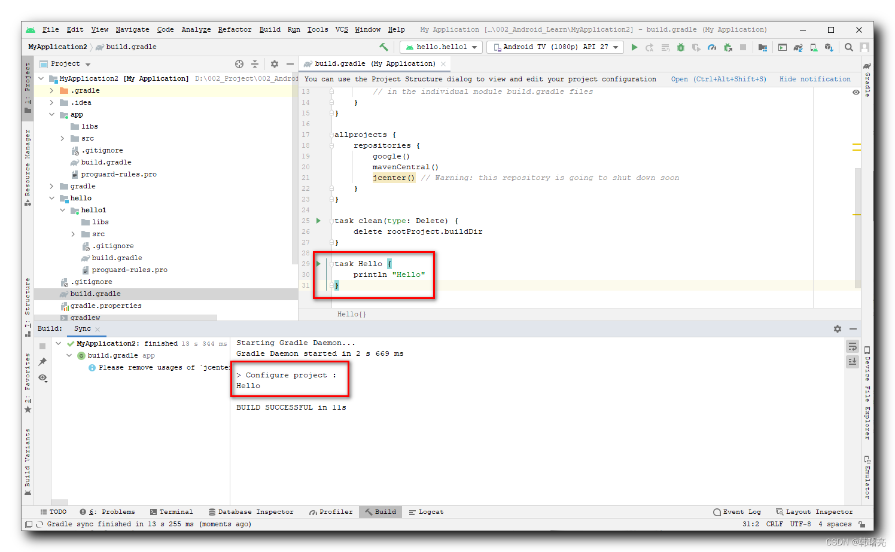This screenshot has height=552, width=895.
Task: Hide the Project tool window
Action: (x=290, y=64)
